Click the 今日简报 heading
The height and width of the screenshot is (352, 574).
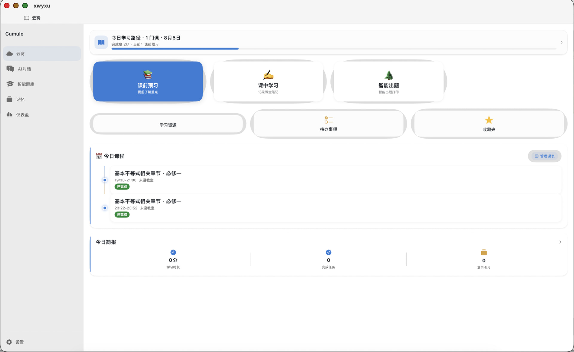(106, 242)
